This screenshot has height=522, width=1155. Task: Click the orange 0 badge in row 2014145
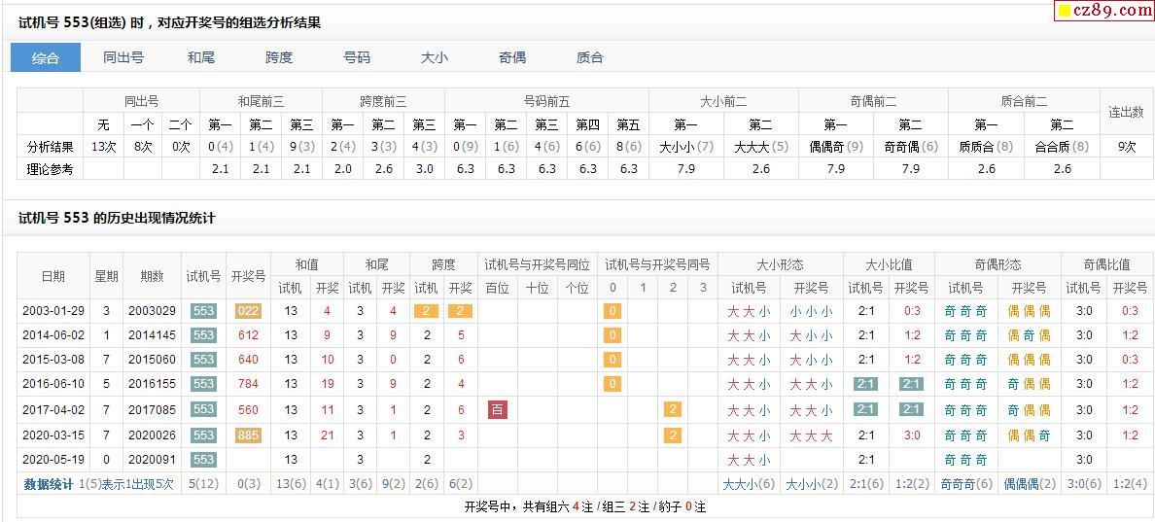612,335
